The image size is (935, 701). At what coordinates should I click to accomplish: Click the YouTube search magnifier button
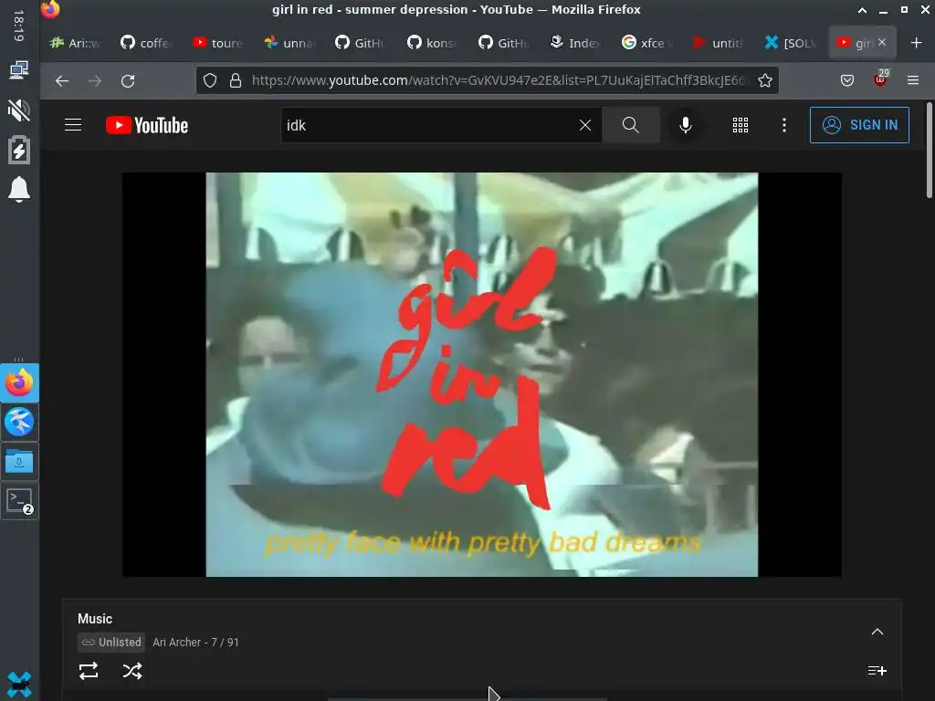(x=630, y=125)
